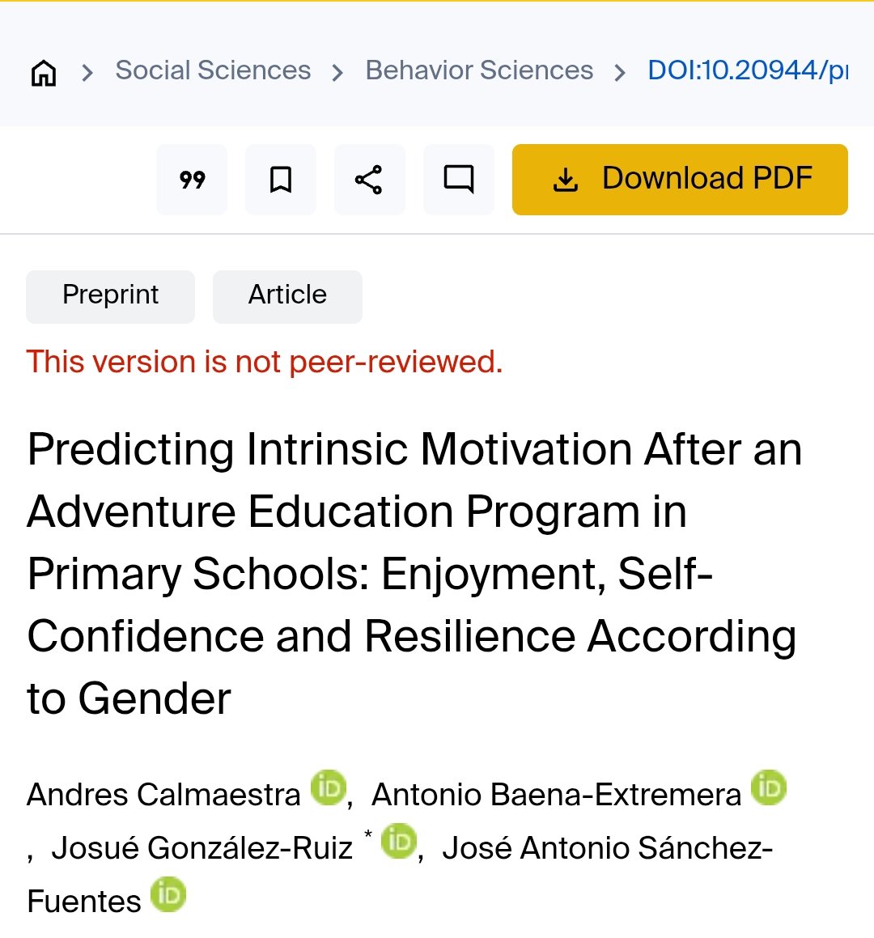
Task: Open author Antonio Baena-Extremera's name
Action: click(556, 795)
